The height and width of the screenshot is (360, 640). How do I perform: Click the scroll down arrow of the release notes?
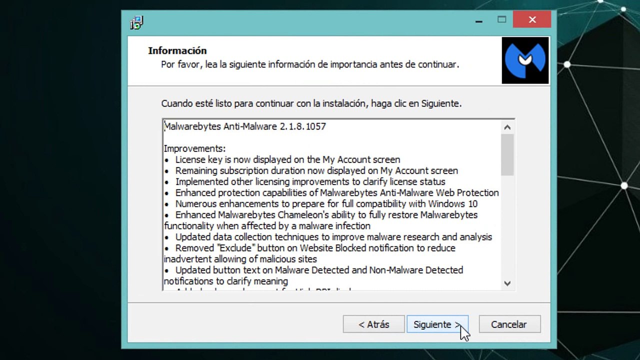click(507, 283)
